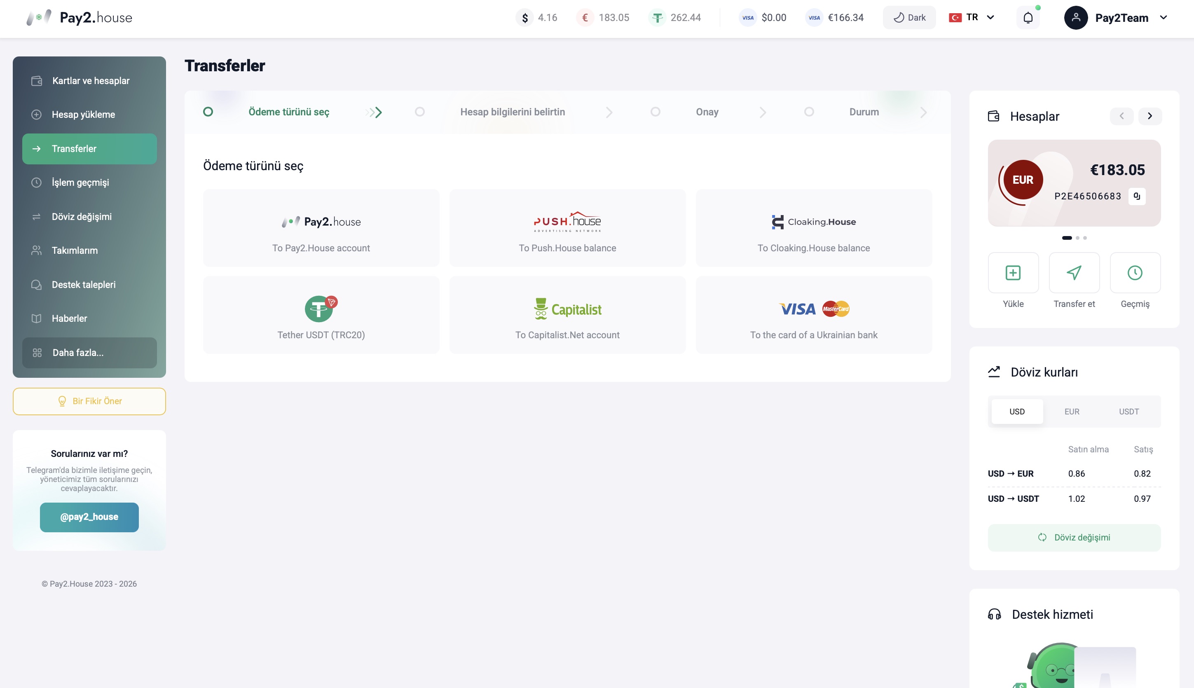Switch to the EUR exchange rates tab
The width and height of the screenshot is (1194, 688).
pos(1072,412)
